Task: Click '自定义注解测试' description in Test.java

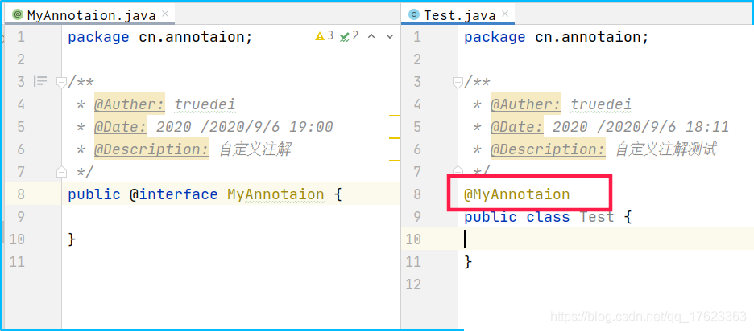Action: (x=666, y=149)
